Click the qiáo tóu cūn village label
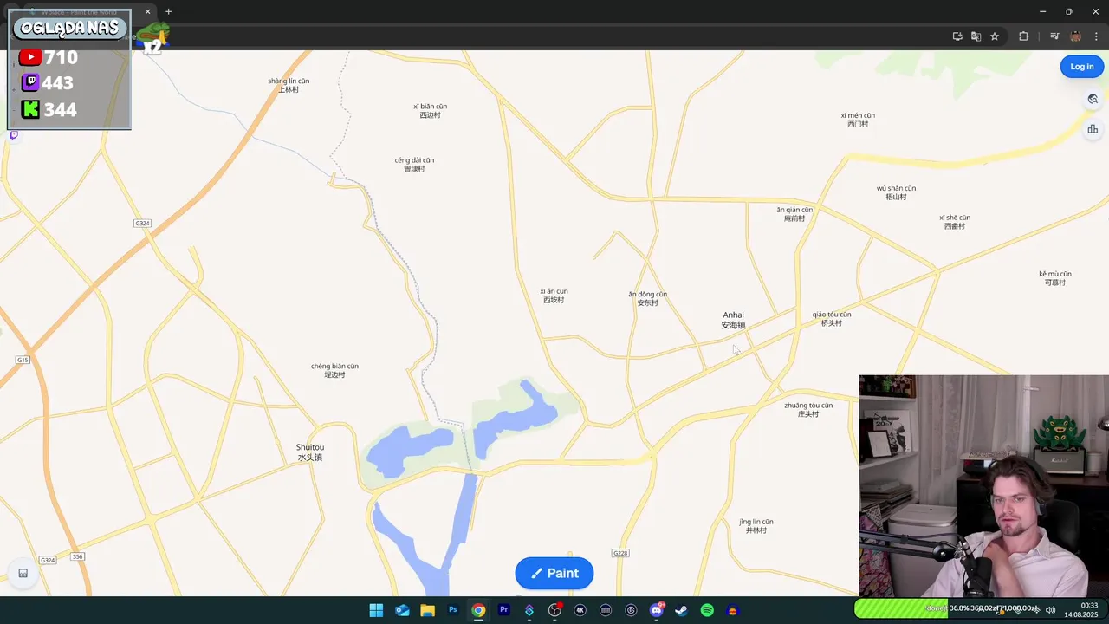This screenshot has height=624, width=1109. tap(832, 318)
